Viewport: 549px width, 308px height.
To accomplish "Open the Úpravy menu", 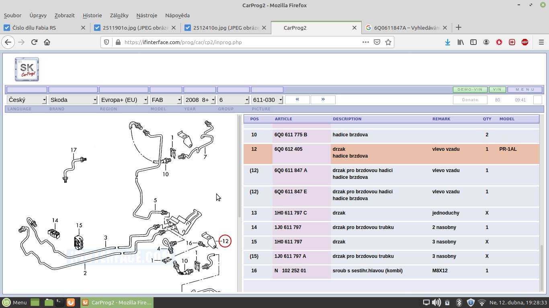I will pos(38,15).
